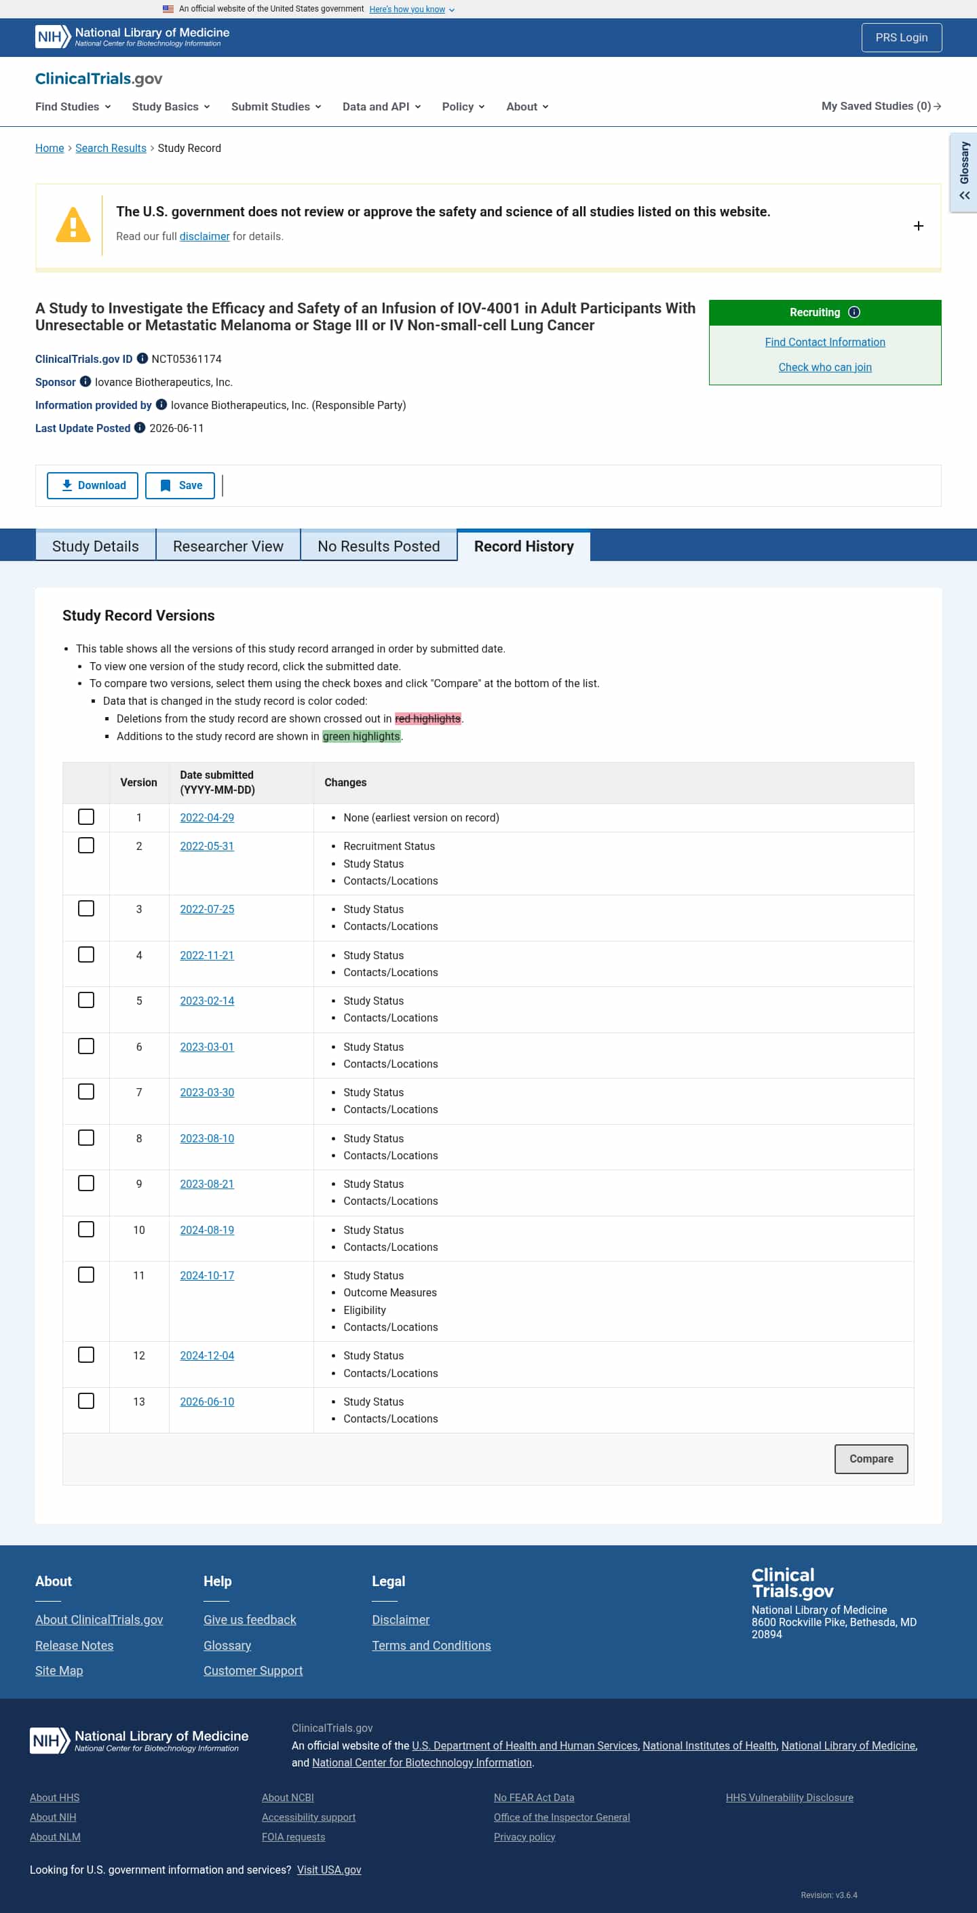Check the box for version 11
This screenshot has height=1913, width=977.
[x=86, y=1275]
